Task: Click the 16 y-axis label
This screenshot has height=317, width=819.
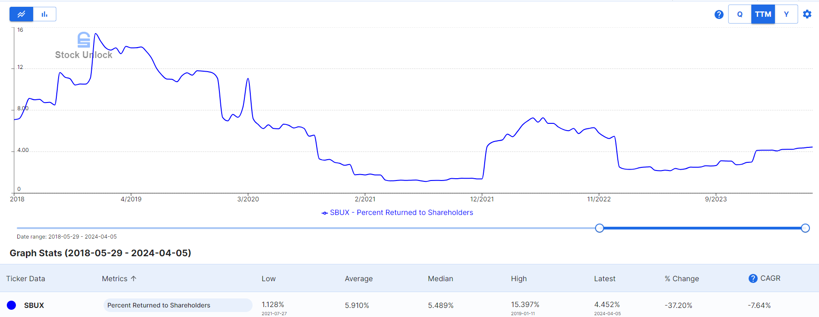Action: [20, 30]
